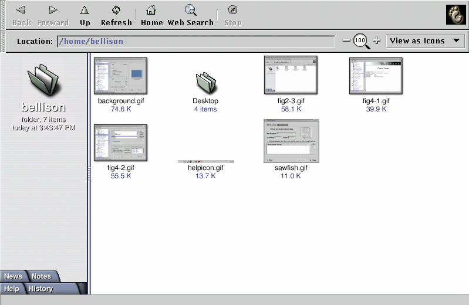
Task: Open the Notes sidebar tab
Action: pyautogui.click(x=42, y=276)
